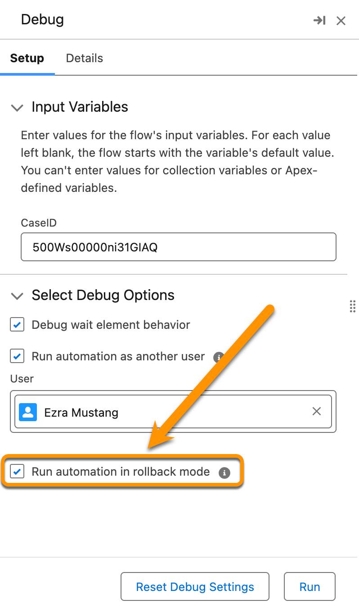Click the Reset Debug Settings button
The image size is (359, 609).
[x=195, y=586]
